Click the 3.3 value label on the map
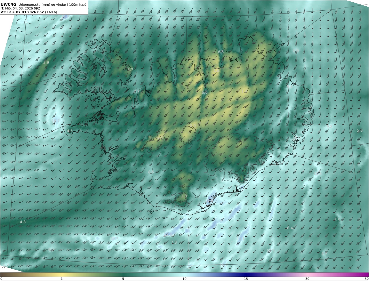The height and width of the screenshot is (281, 369). click(x=184, y=196)
